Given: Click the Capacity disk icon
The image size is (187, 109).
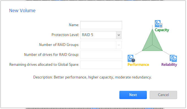Looking at the screenshot, I should (158, 24).
